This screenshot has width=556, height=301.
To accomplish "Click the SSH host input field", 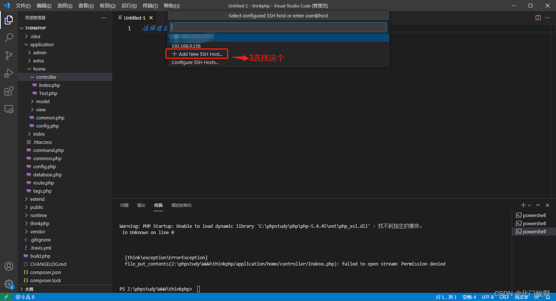I will (x=278, y=27).
